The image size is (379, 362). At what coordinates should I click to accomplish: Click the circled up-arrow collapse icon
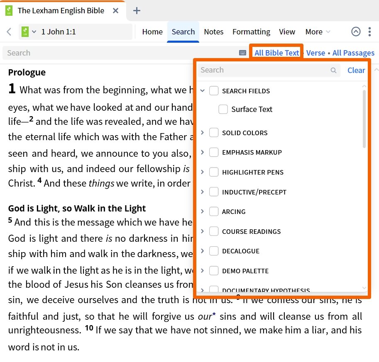[356, 32]
